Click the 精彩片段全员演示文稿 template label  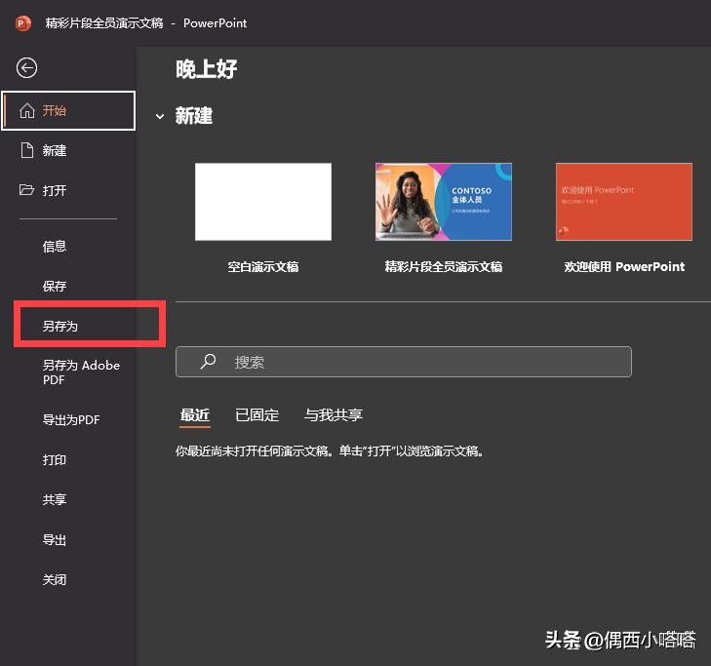point(444,266)
